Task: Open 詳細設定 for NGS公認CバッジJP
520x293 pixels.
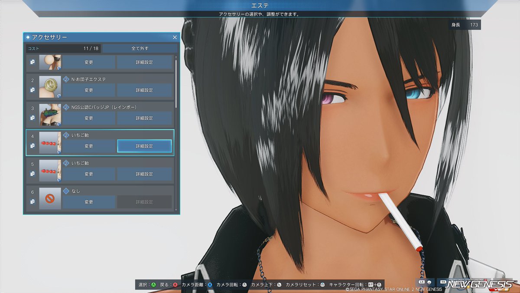Action: (x=144, y=118)
